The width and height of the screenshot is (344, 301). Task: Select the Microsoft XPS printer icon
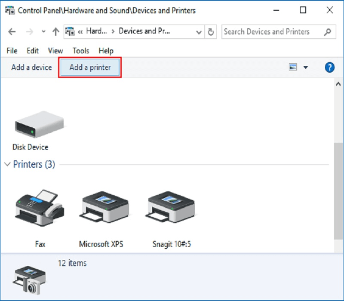pos(104,207)
